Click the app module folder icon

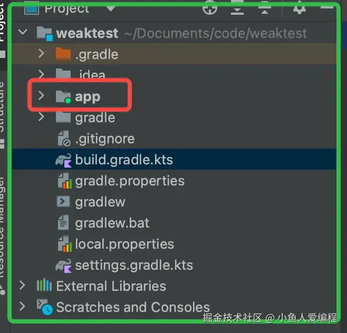63,96
